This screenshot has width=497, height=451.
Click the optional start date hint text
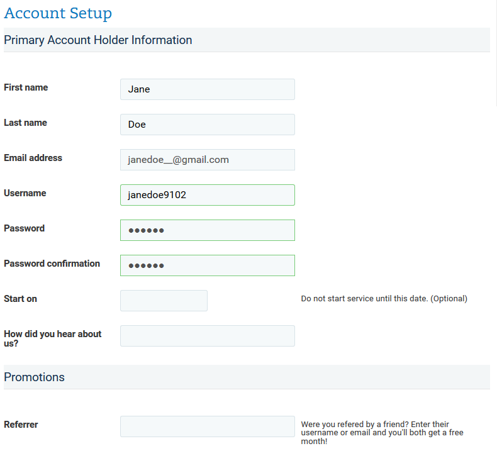(384, 299)
